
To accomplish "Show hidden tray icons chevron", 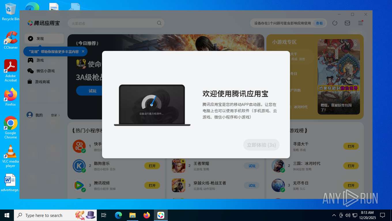I will 334,215.
